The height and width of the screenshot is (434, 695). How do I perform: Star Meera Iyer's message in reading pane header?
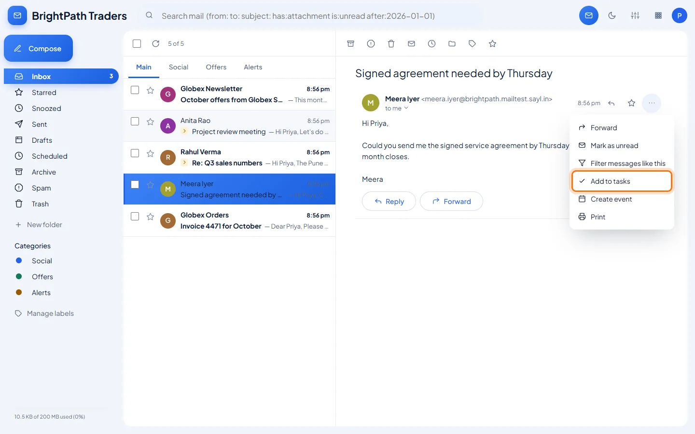click(x=631, y=103)
